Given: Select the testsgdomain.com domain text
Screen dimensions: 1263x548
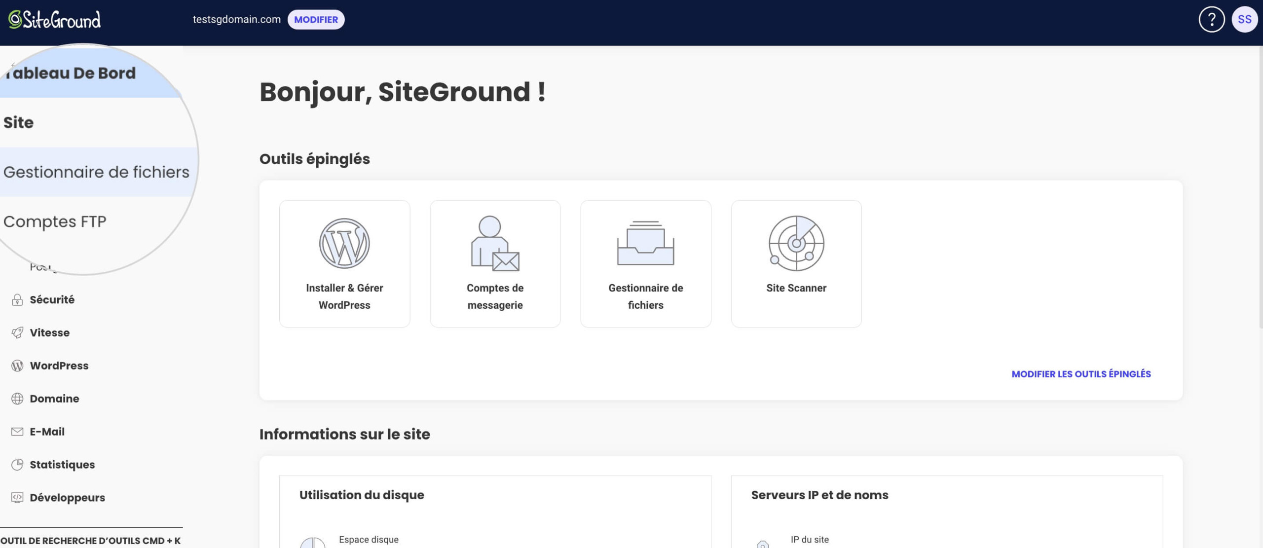Looking at the screenshot, I should pyautogui.click(x=236, y=20).
